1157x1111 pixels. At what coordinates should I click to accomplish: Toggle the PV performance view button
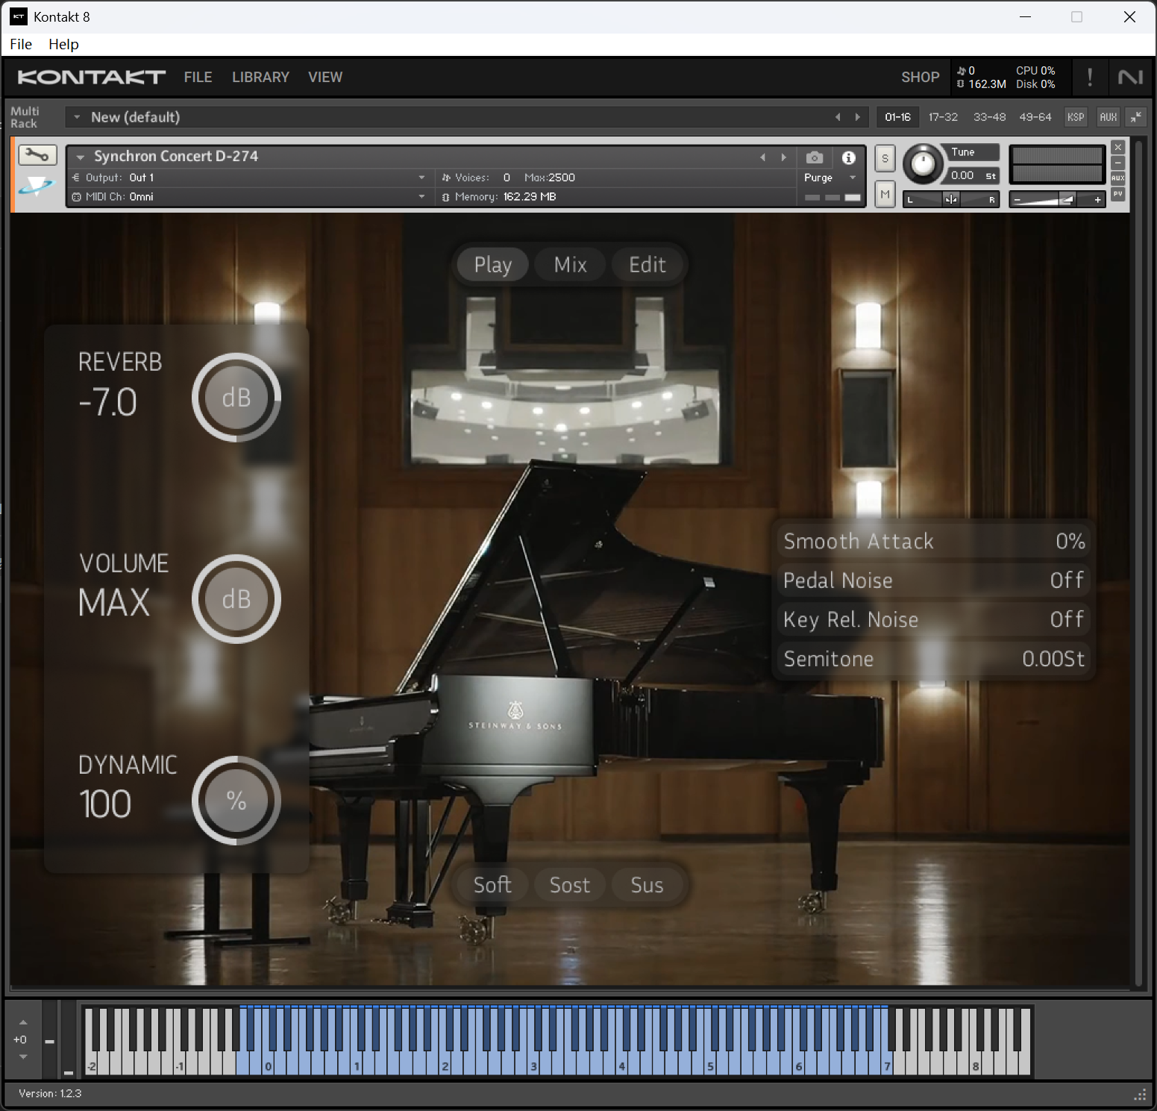pyautogui.click(x=1117, y=194)
